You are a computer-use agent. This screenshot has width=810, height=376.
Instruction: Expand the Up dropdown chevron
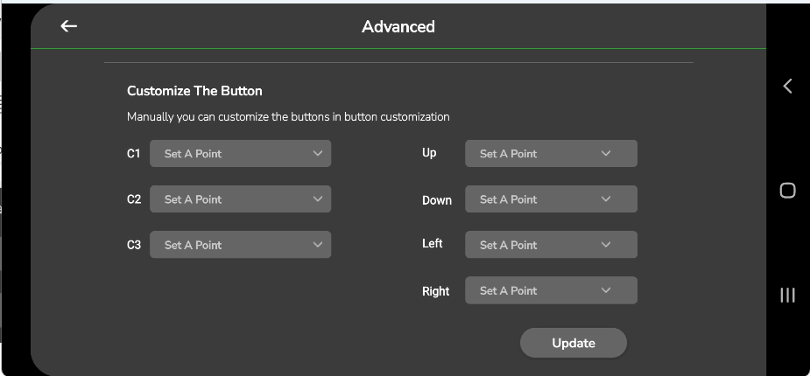point(606,153)
